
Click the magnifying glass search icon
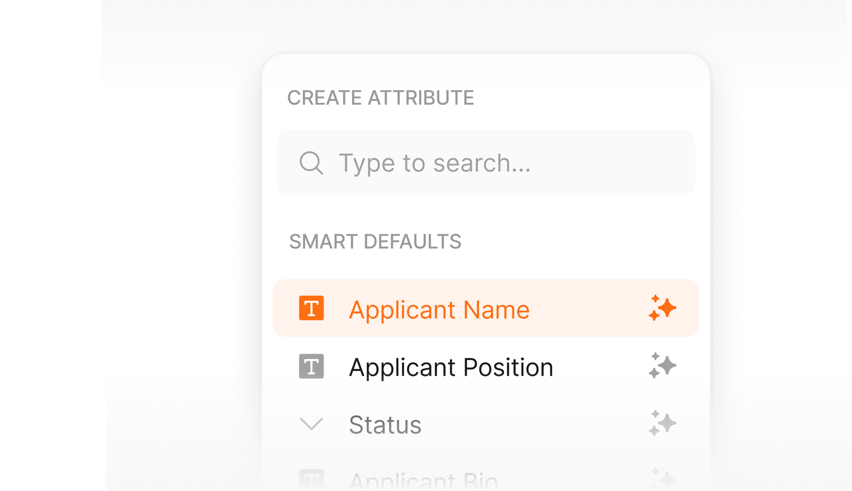[311, 163]
